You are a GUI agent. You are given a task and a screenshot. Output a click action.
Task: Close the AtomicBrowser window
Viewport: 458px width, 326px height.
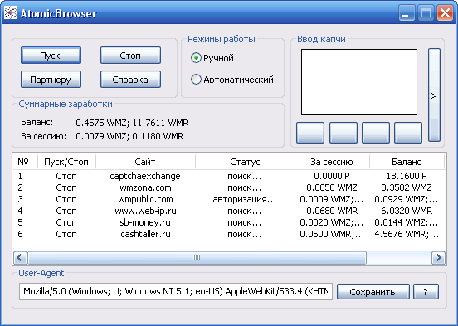tap(445, 13)
